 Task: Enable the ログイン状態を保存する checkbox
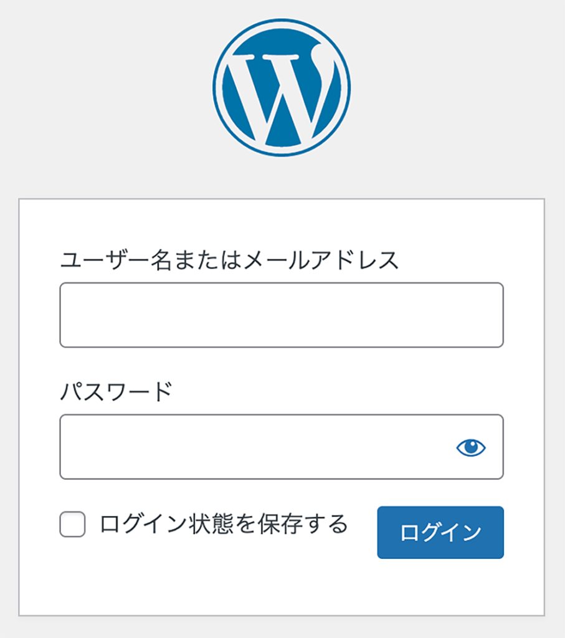(x=72, y=524)
